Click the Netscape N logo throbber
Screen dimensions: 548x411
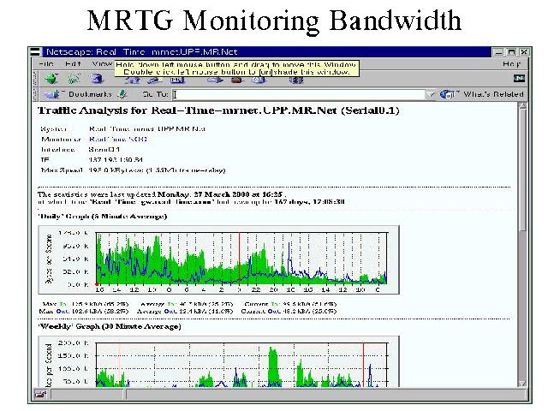pyautogui.click(x=520, y=78)
